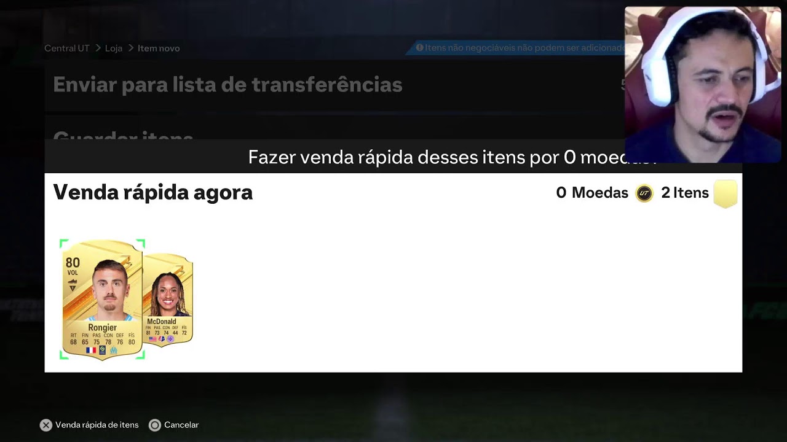Click the USA flag on McDonald's card
This screenshot has width=787, height=442.
[152, 339]
